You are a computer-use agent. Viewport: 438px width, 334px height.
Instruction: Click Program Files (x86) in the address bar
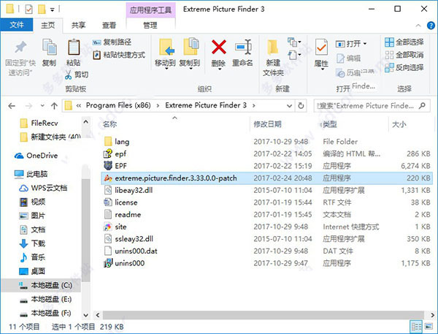(x=118, y=105)
